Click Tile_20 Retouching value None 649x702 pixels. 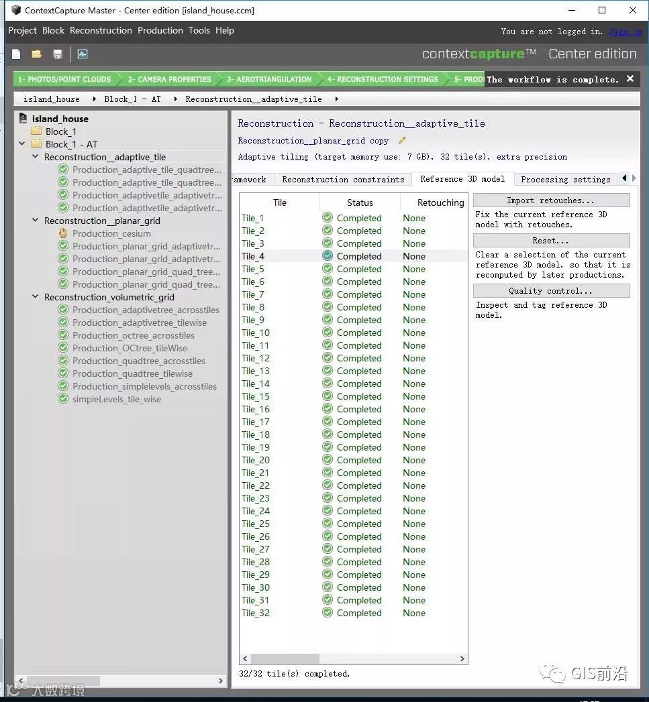pyautogui.click(x=414, y=460)
